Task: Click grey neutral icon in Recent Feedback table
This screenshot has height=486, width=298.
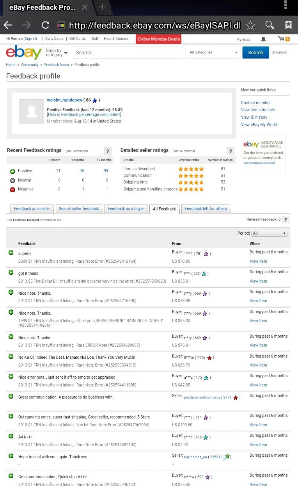Action: 12,180
